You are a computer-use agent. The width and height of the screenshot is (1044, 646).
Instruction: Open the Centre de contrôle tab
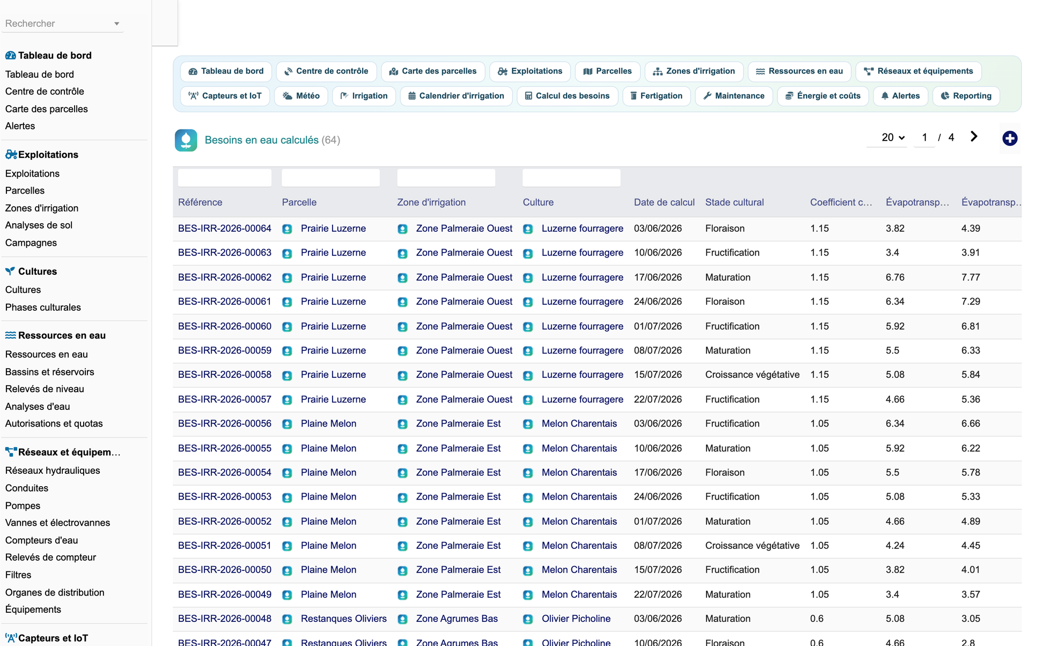(326, 71)
